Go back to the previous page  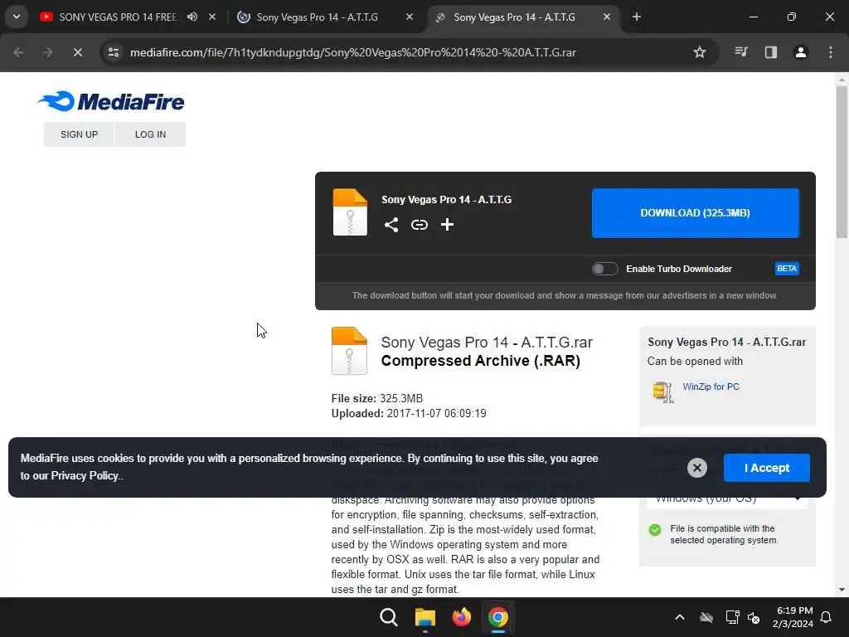(x=18, y=52)
